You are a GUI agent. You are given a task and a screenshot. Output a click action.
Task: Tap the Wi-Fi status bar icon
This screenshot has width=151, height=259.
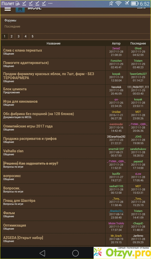pos(118,4)
